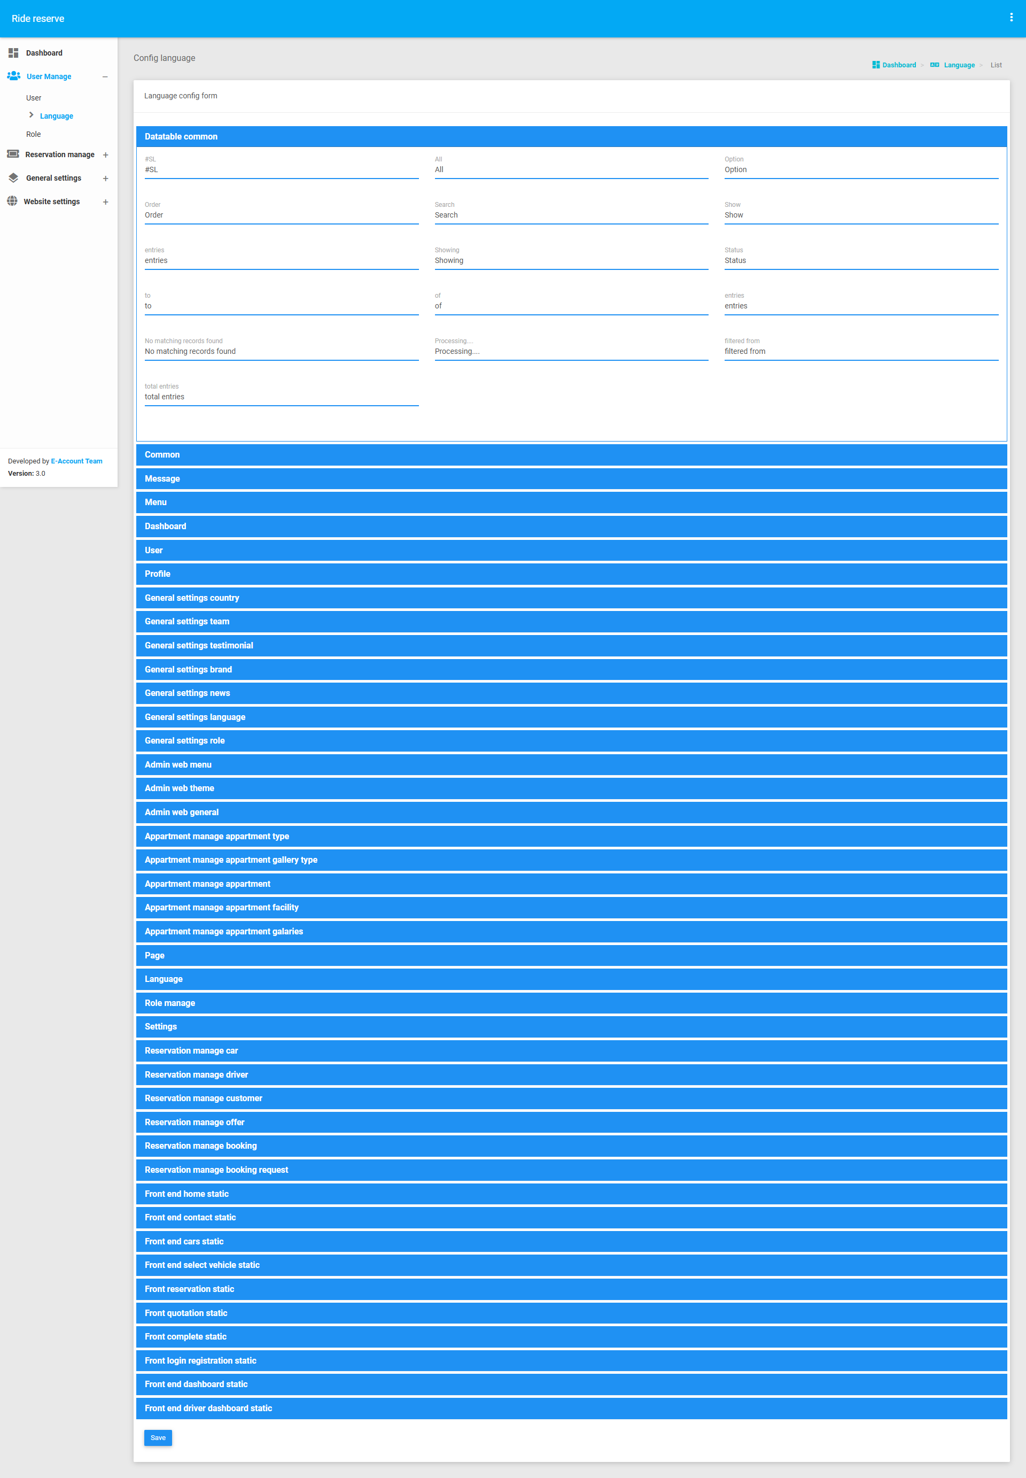This screenshot has width=1026, height=1478.
Task: Click the General settings layers icon
Action: (x=13, y=178)
